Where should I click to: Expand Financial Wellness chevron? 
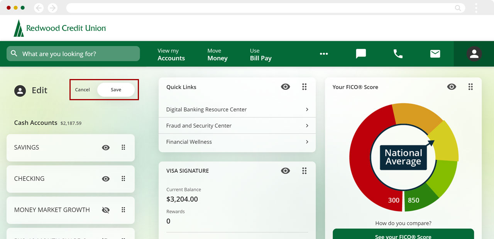pyautogui.click(x=307, y=142)
